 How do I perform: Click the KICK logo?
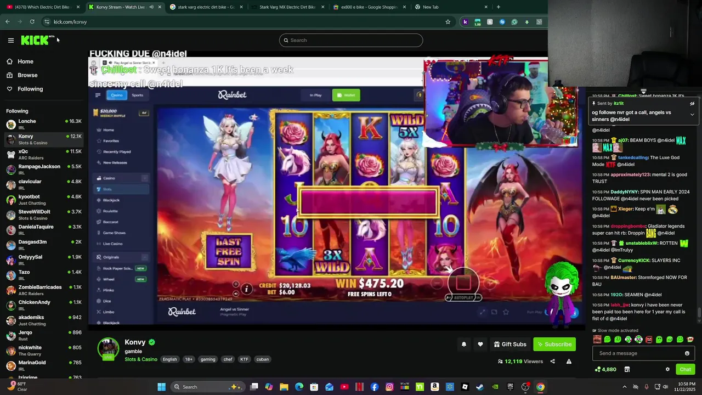point(36,40)
